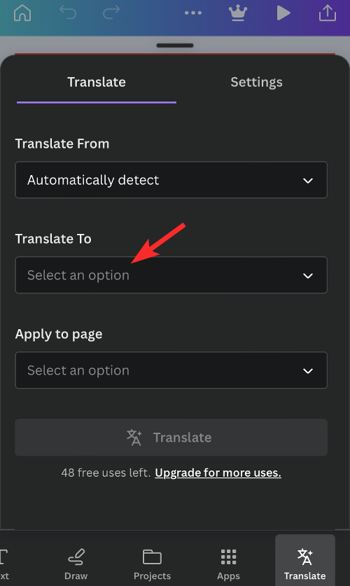Follow the Upgrade for more uses link

click(x=218, y=473)
